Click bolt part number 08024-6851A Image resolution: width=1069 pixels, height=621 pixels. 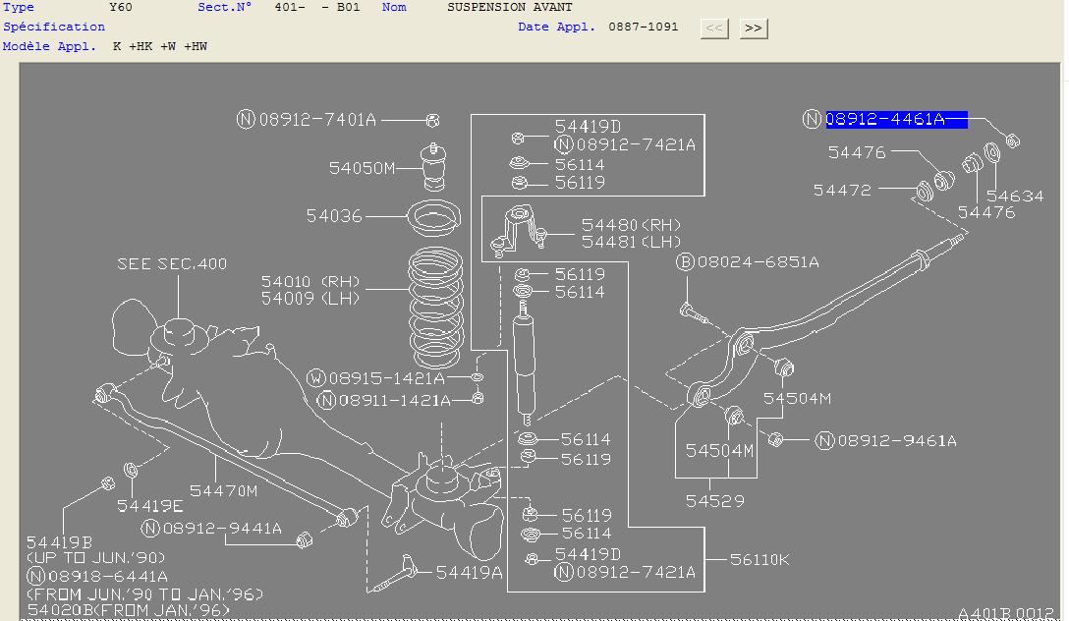pyautogui.click(x=758, y=261)
